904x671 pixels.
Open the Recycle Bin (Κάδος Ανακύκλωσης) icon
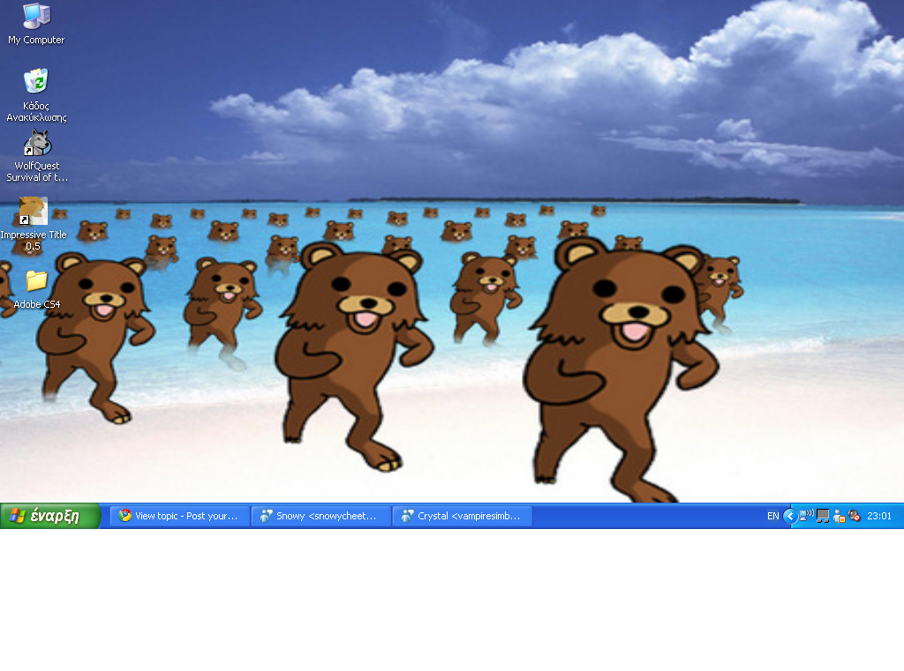(x=36, y=81)
